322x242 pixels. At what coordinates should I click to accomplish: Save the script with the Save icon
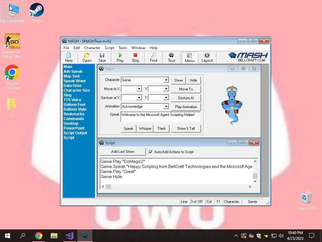[102, 57]
